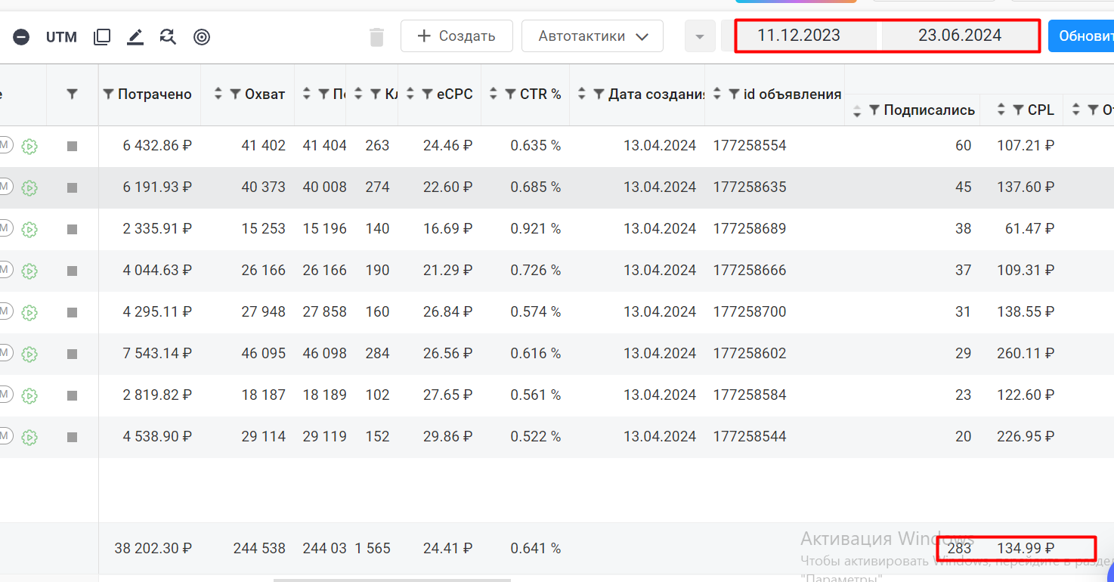The image size is (1114, 582).
Task: Click green gear icon in row 4 538.90 ₽
Action: point(29,438)
